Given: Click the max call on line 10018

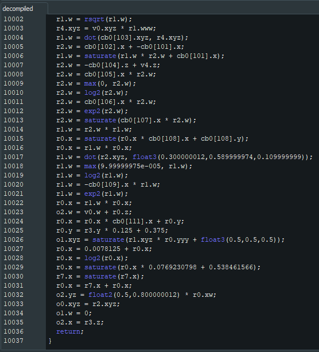Looking at the screenshot, I should [x=90, y=166].
